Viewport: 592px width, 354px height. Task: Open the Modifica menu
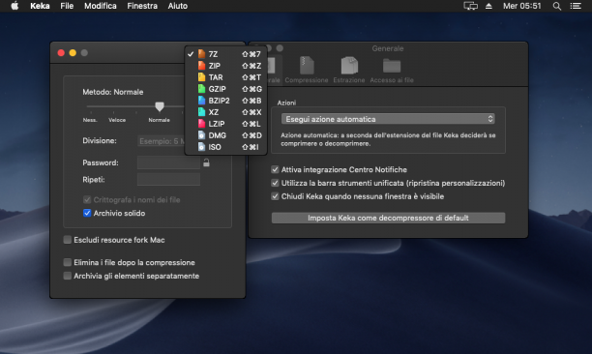(x=100, y=6)
